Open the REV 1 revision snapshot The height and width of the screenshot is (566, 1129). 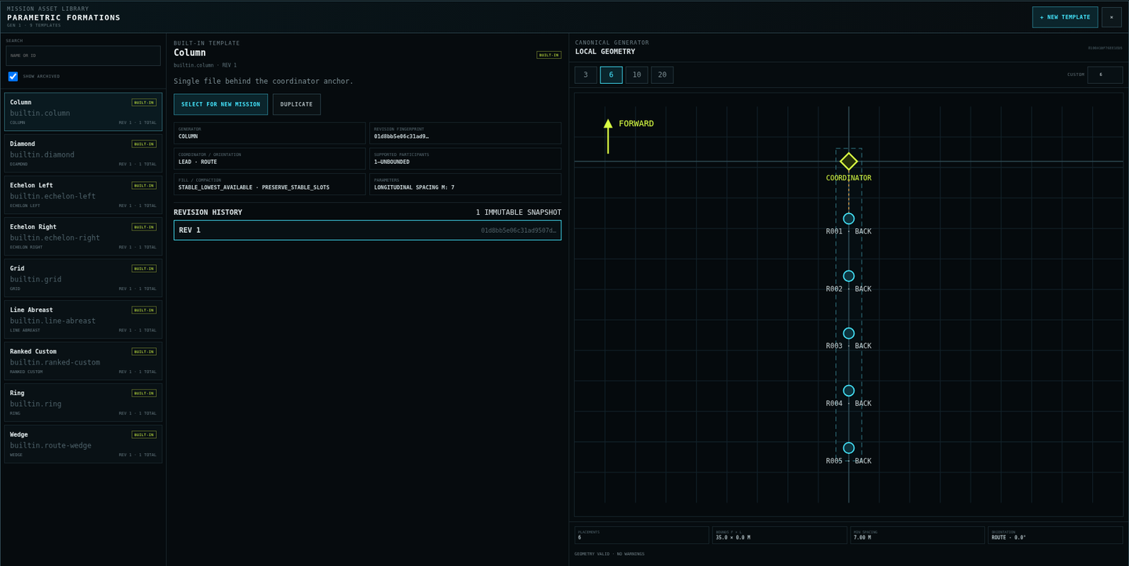[368, 230]
